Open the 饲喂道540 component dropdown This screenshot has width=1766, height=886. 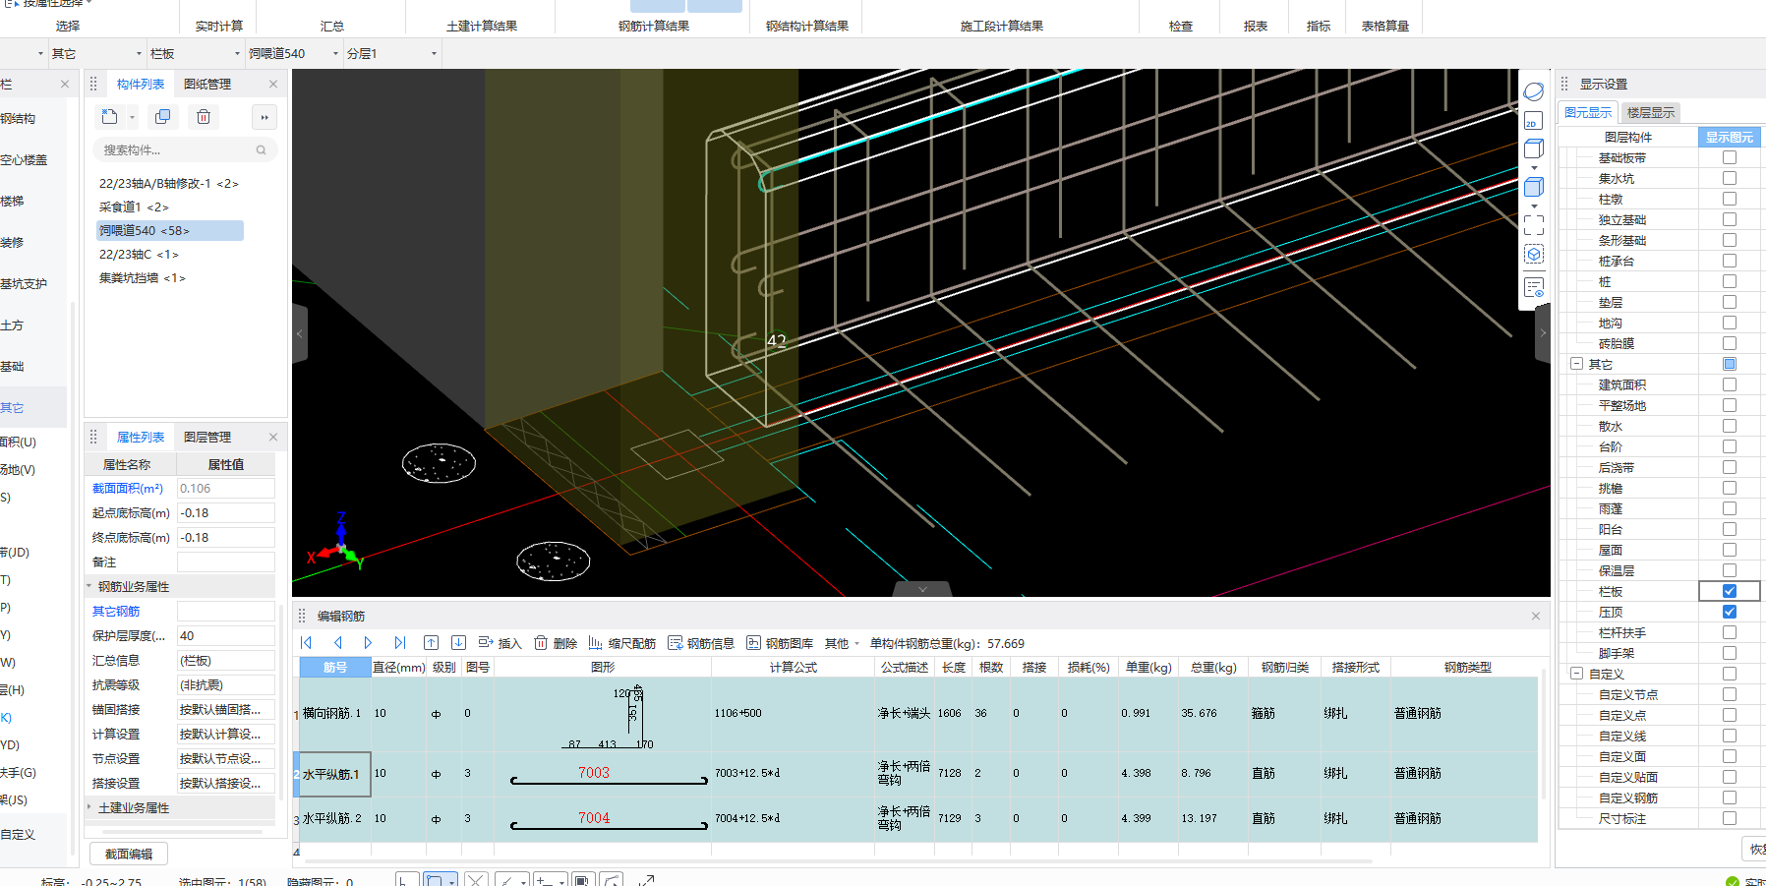click(335, 53)
